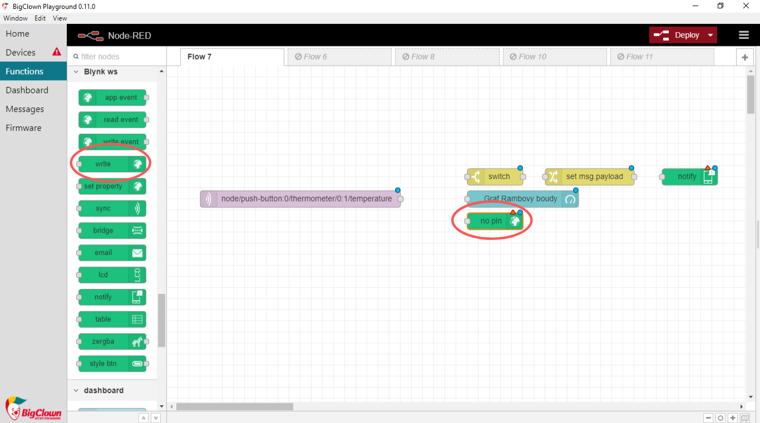Screen dimensions: 760x423
Task: Toggle the canvas navigator map
Action: coord(745,418)
